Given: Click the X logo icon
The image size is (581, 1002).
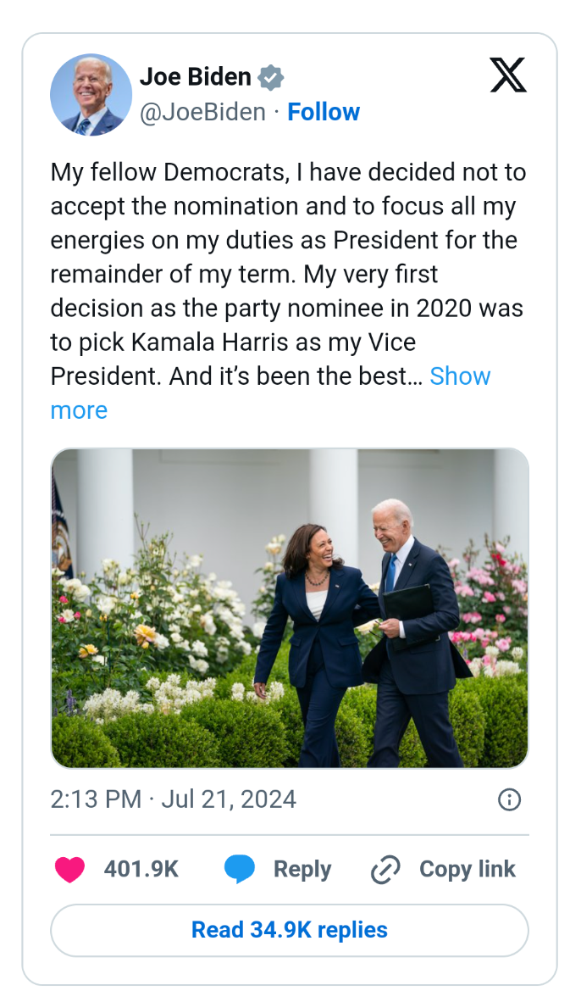Looking at the screenshot, I should click(508, 76).
